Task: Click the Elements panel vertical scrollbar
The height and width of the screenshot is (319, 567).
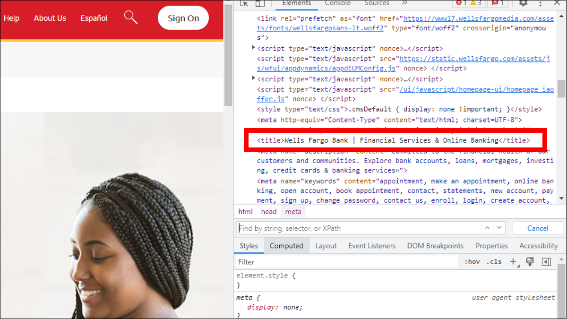Action: [x=561, y=88]
